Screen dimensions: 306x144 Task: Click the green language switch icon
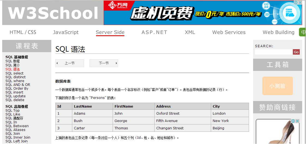[x=302, y=32]
